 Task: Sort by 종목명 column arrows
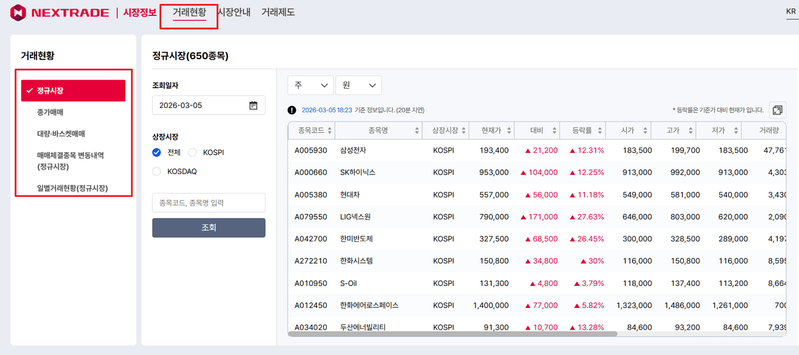pyautogui.click(x=417, y=131)
